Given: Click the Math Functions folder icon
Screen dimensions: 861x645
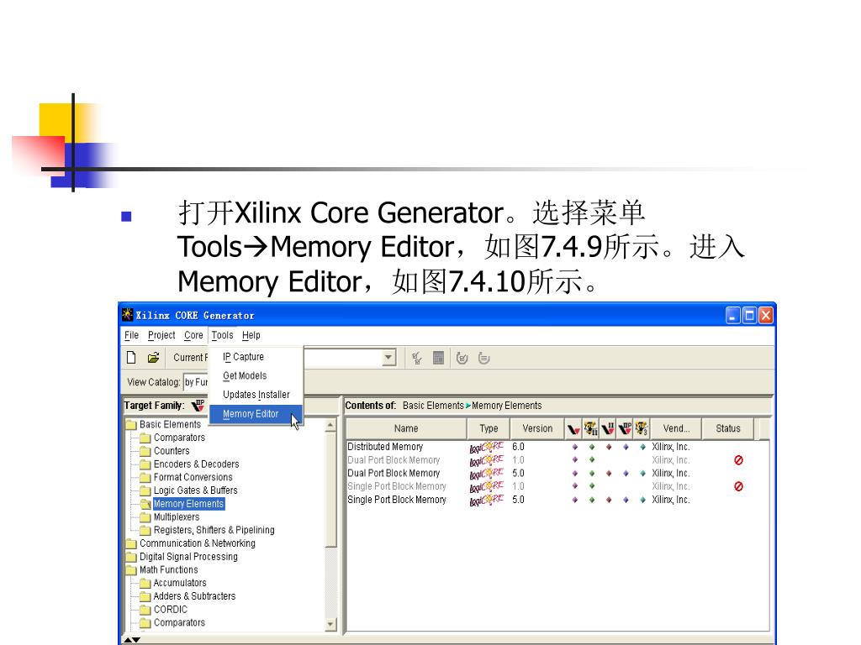Looking at the screenshot, I should pyautogui.click(x=131, y=570).
